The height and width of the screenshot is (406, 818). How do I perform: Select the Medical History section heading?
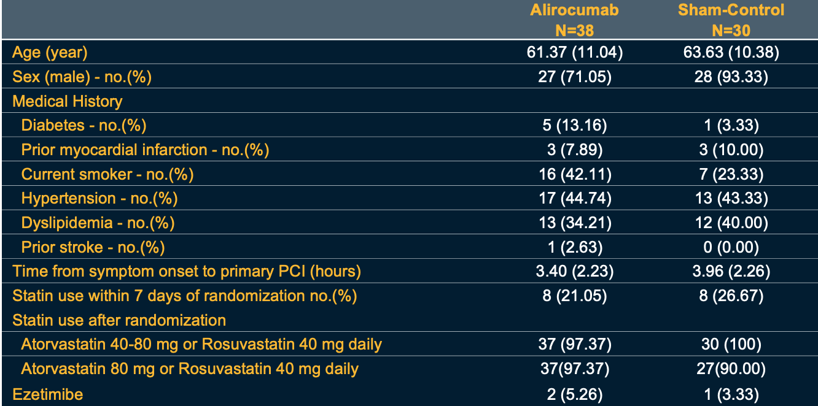[67, 101]
